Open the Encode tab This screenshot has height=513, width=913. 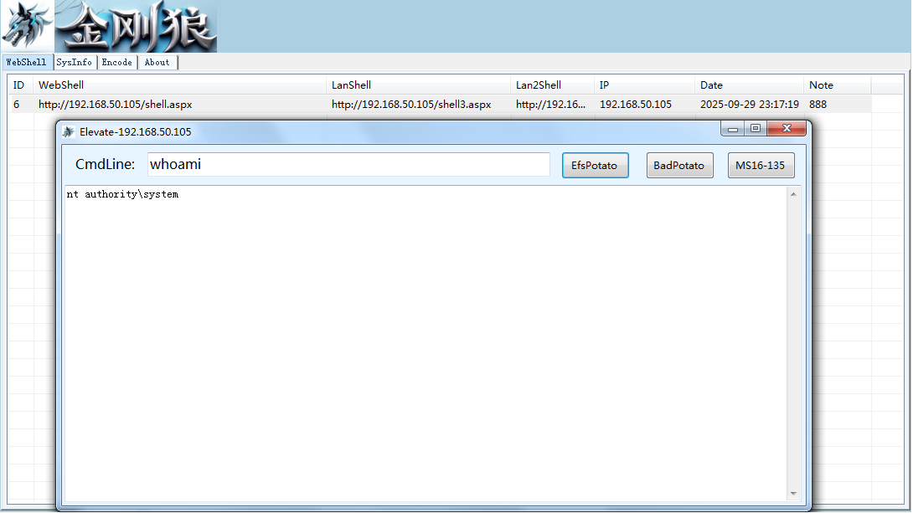(x=117, y=62)
